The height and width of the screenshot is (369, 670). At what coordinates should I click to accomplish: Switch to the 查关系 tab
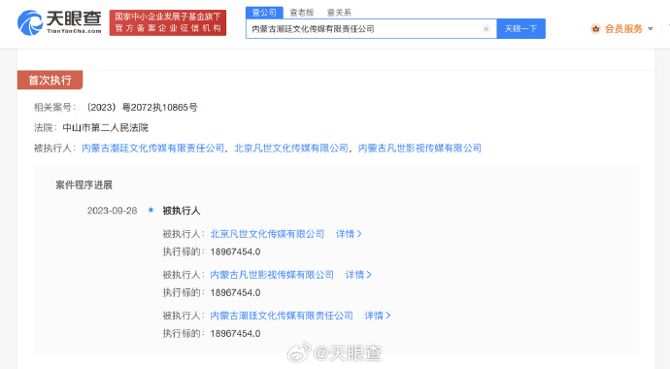pos(339,13)
